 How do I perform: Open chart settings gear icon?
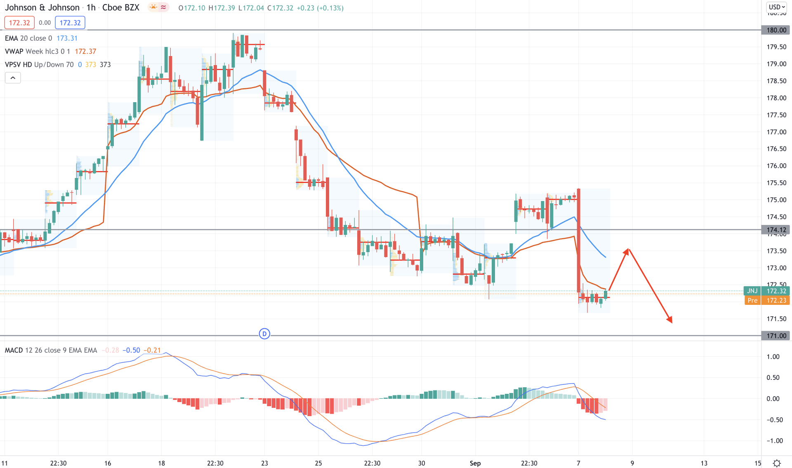point(776,463)
